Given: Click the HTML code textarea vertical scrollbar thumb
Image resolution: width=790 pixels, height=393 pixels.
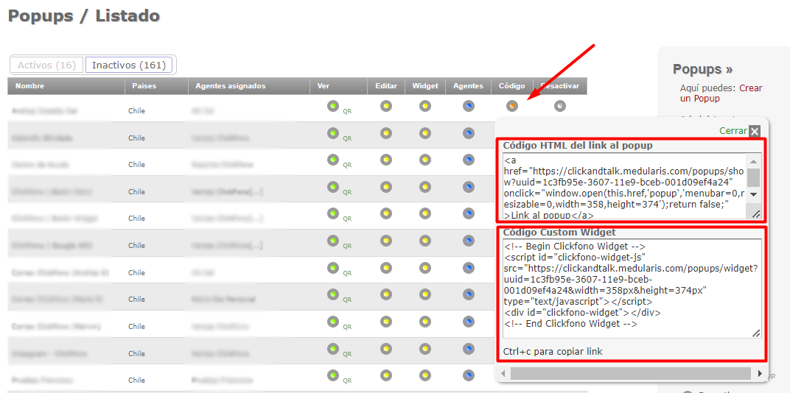Looking at the screenshot, I should pos(754,178).
